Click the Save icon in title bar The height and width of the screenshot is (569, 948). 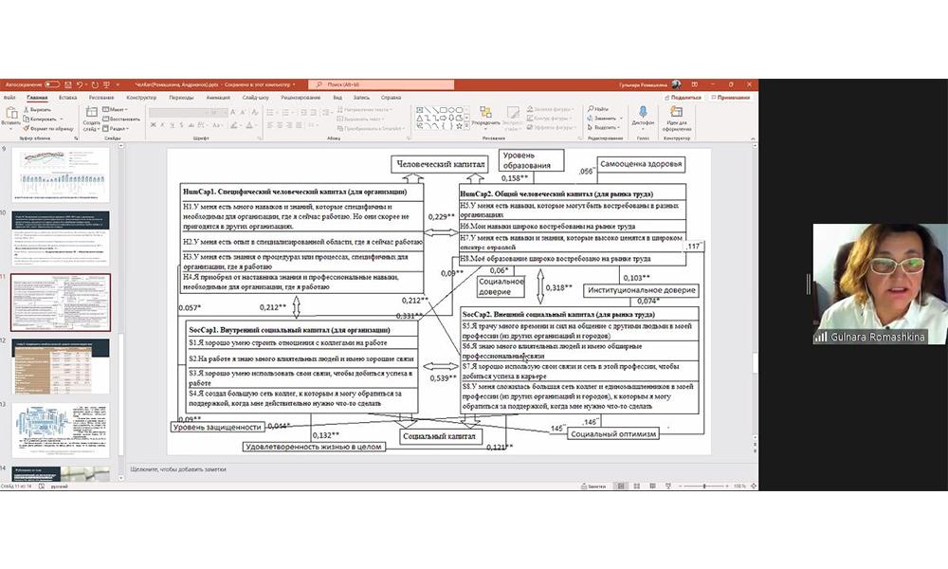pyautogui.click(x=68, y=84)
